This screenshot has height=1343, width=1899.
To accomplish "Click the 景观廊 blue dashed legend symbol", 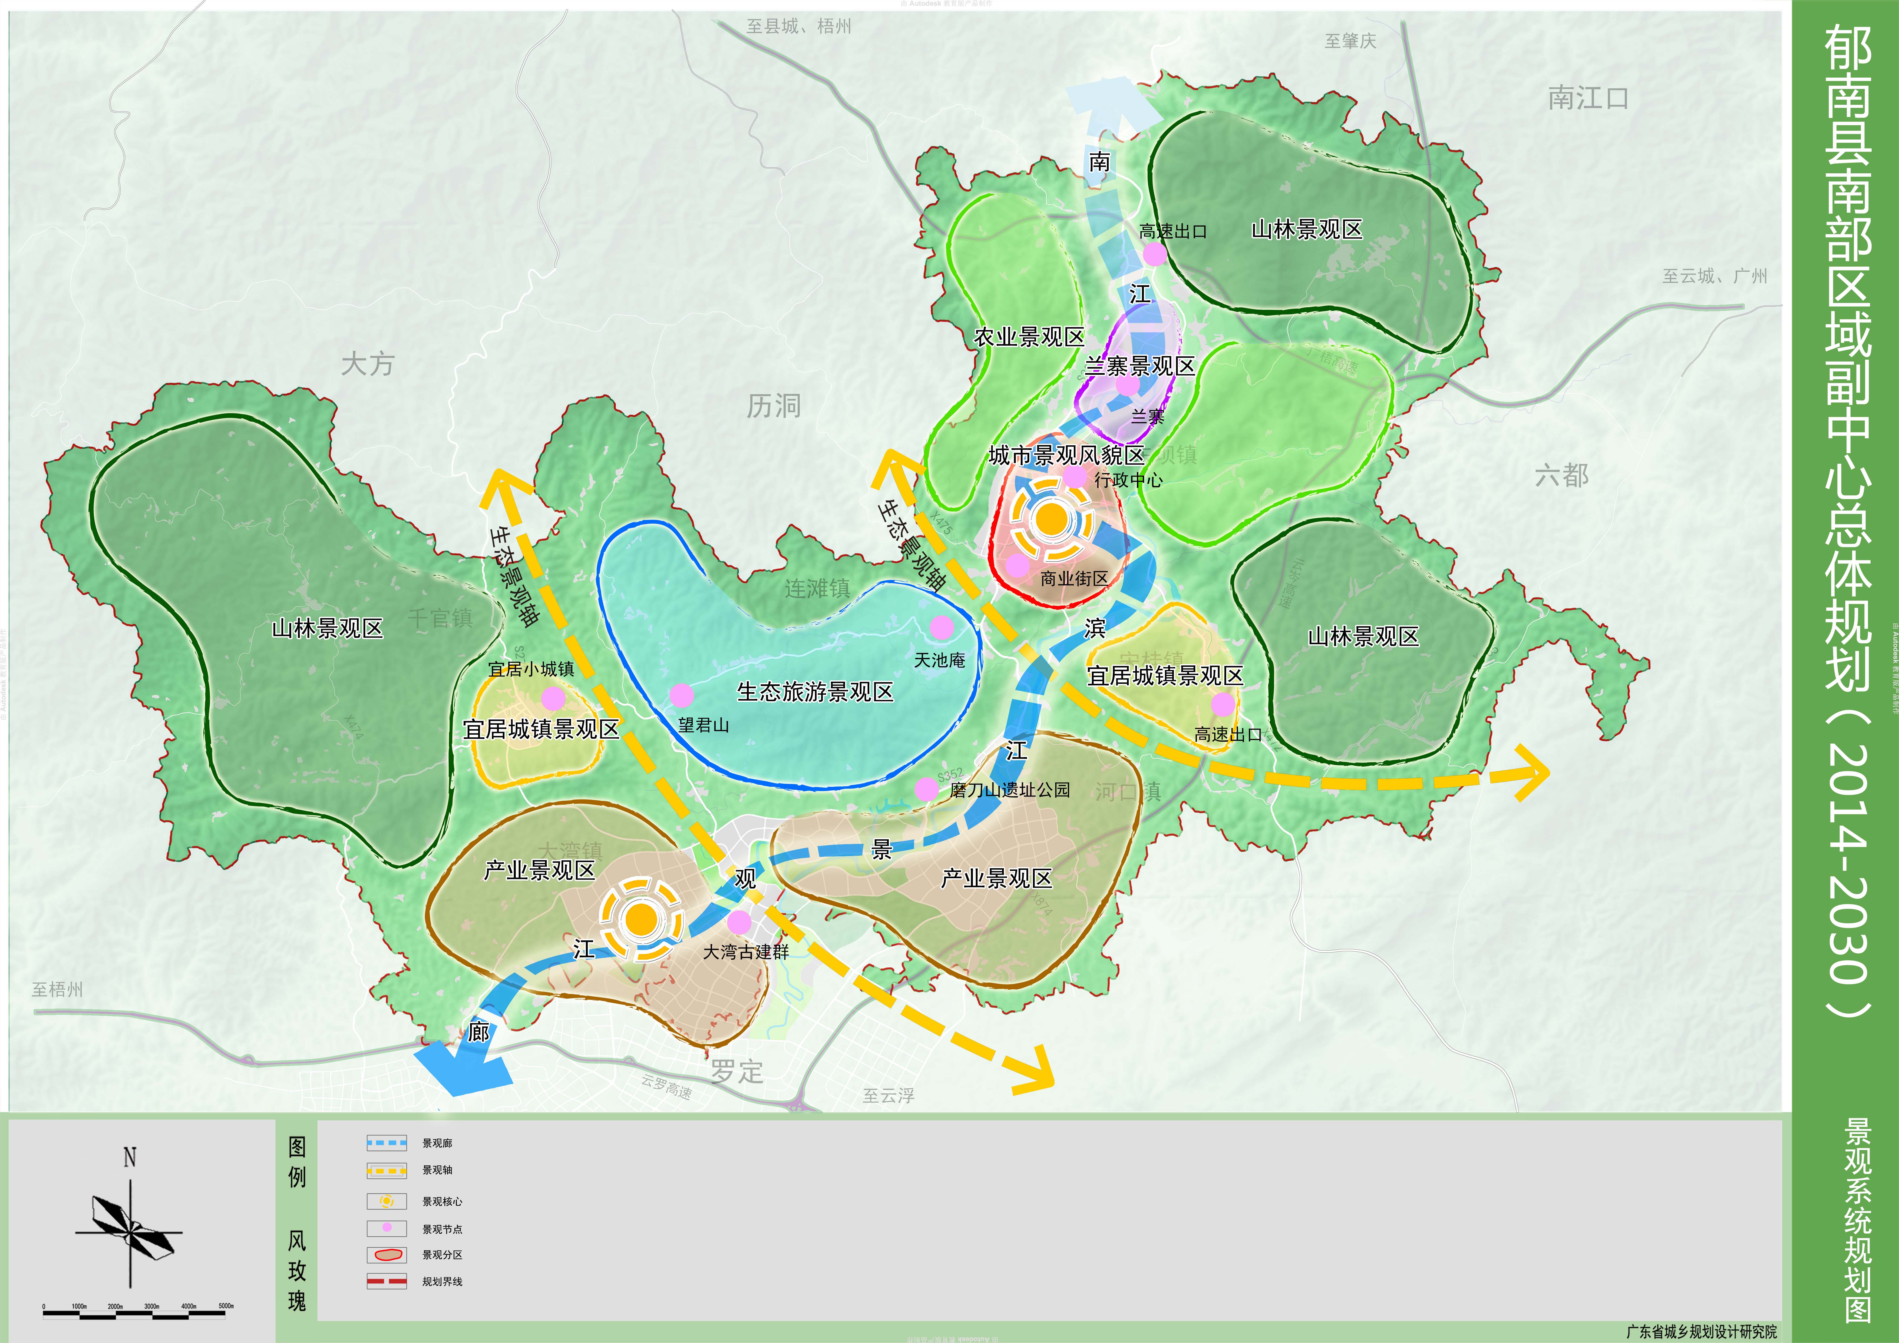I will pyautogui.click(x=386, y=1143).
